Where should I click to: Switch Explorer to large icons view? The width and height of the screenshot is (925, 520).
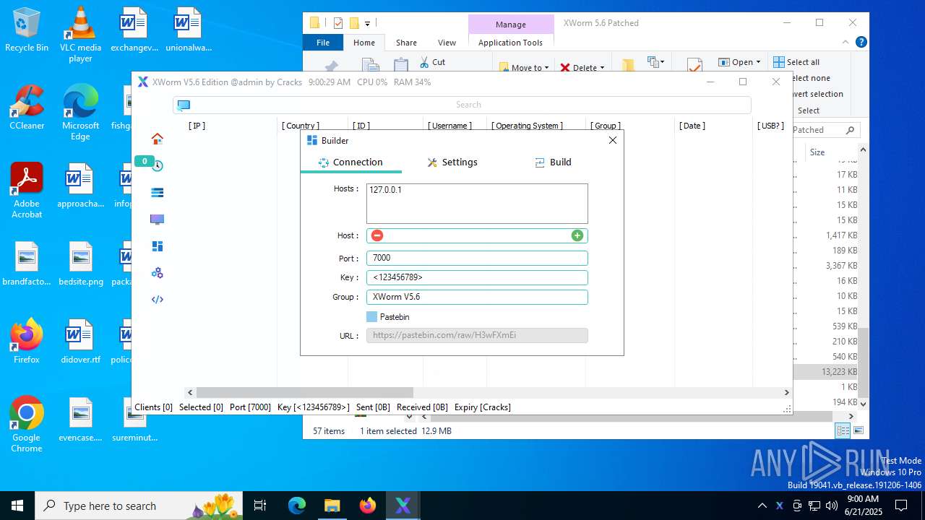[x=859, y=430]
